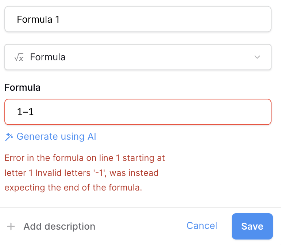Click the "expecting the end of the formula" line
This screenshot has height=245, width=281.
[73, 188]
